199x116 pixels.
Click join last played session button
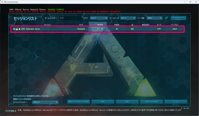pos(79,101)
